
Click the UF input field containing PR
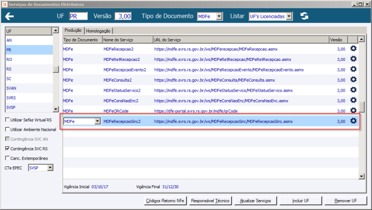[x=78, y=16]
